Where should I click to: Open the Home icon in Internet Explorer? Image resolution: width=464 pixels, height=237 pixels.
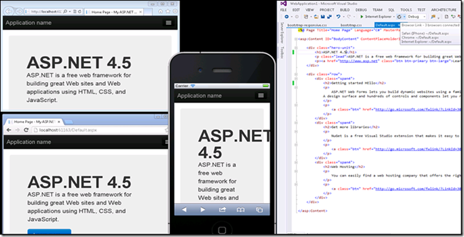[x=160, y=11]
